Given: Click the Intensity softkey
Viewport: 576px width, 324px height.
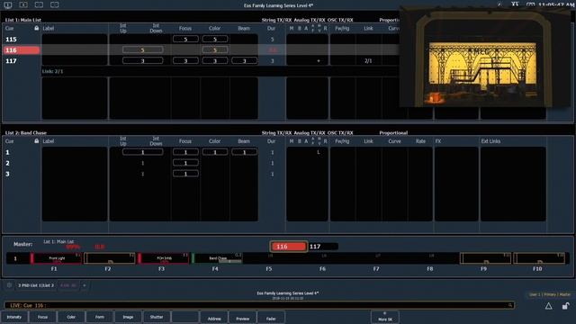Looking at the screenshot, I should (x=14, y=318).
